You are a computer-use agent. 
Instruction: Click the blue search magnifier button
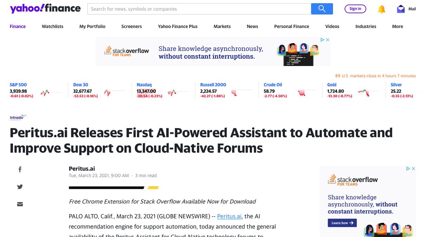point(322,9)
